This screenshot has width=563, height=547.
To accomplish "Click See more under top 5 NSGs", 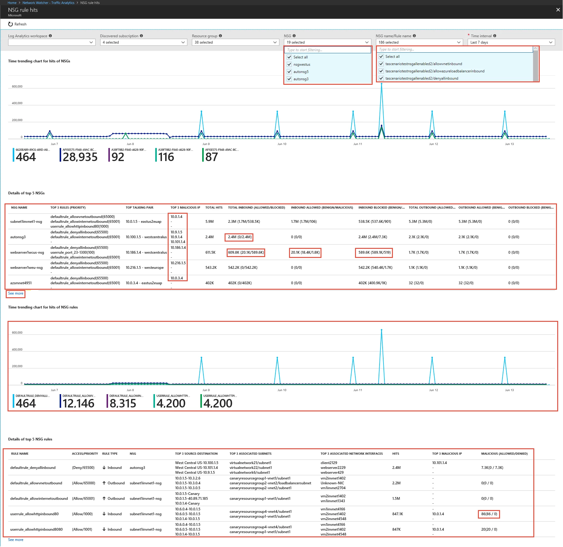I will (x=16, y=293).
